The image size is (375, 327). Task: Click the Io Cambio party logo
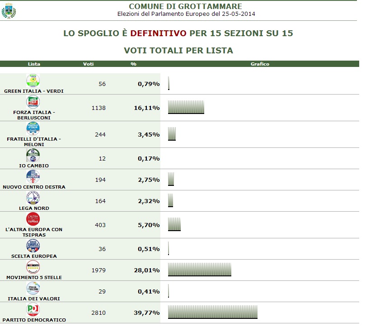tap(33, 155)
